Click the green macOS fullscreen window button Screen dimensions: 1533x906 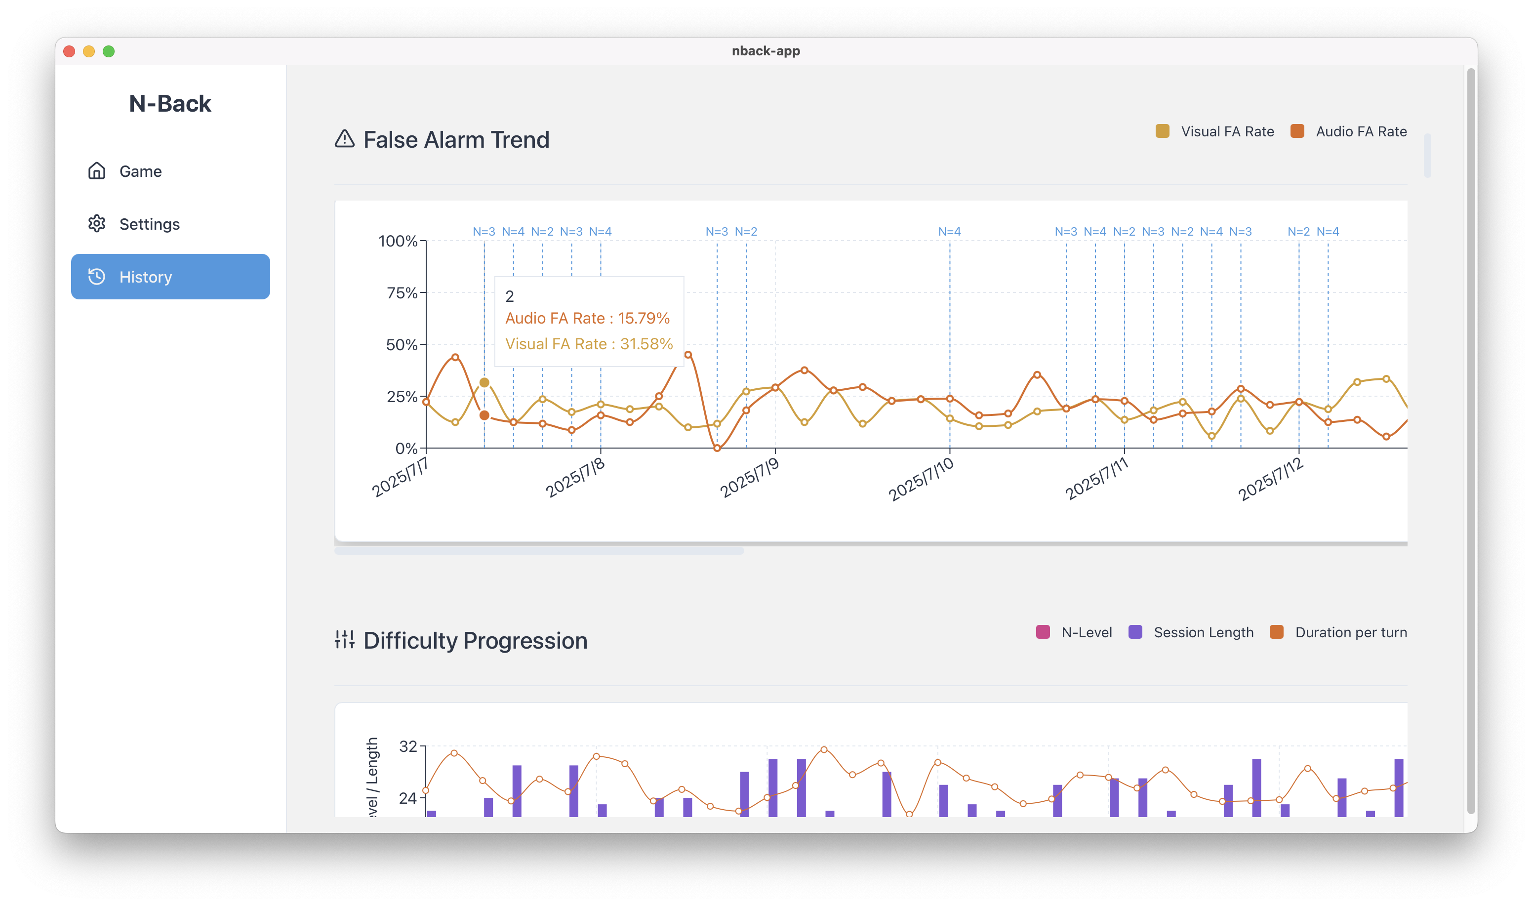coord(109,51)
